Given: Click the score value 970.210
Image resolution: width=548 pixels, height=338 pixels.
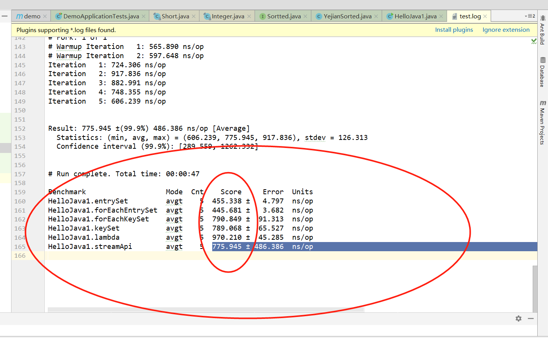Looking at the screenshot, I should click(227, 237).
